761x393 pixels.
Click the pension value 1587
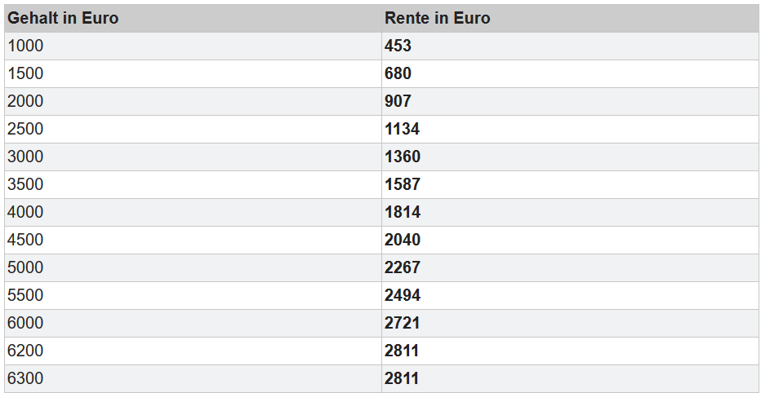coord(403,184)
